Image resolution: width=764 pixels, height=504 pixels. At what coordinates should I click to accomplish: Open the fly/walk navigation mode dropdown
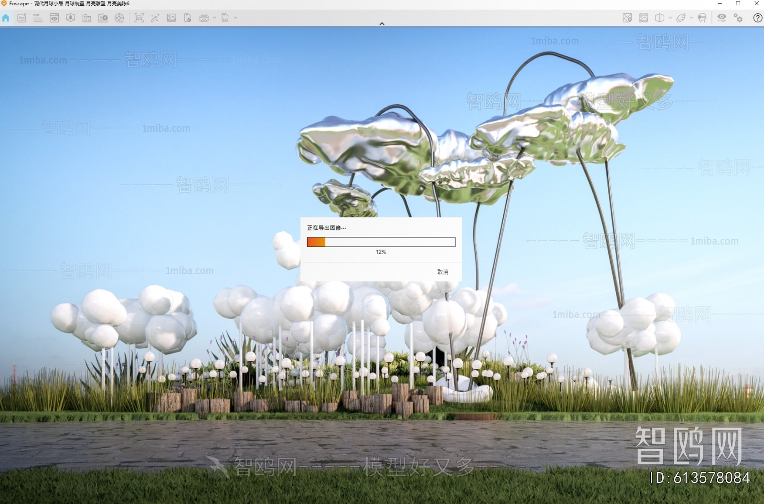click(x=691, y=18)
